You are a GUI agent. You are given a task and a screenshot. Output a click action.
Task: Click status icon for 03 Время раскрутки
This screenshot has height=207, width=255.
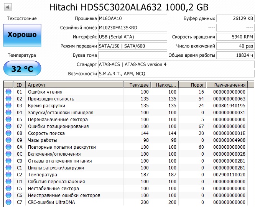8,105
